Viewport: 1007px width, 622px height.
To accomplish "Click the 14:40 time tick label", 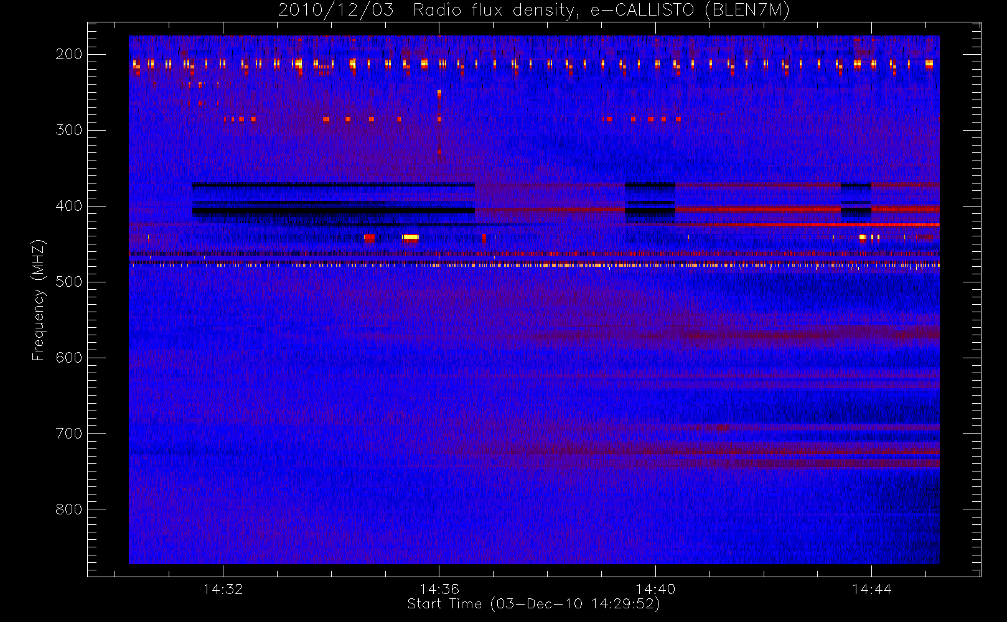I will (x=655, y=589).
